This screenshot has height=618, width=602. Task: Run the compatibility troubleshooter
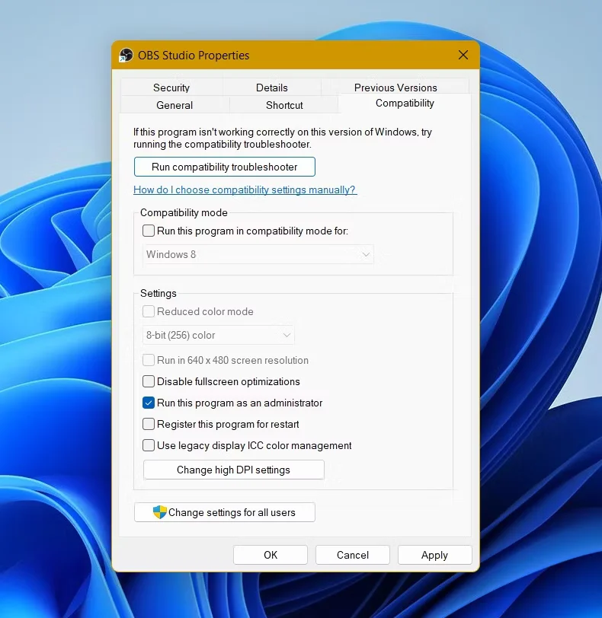tap(225, 167)
